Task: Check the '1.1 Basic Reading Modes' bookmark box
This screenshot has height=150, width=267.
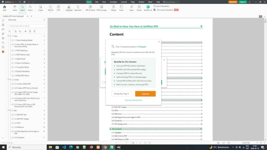Action: coord(13,40)
